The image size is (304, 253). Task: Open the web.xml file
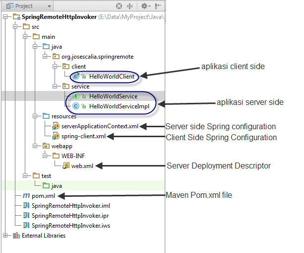(82, 166)
